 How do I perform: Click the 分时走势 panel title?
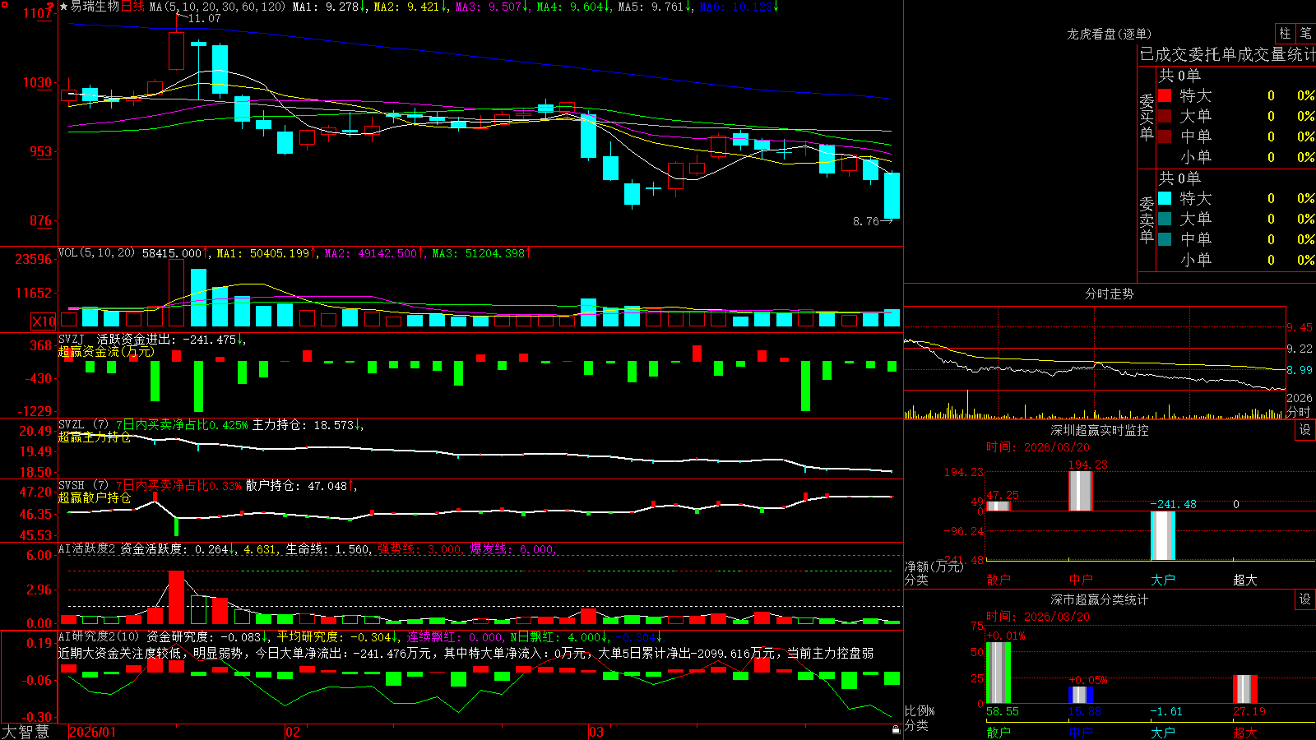click(1109, 294)
